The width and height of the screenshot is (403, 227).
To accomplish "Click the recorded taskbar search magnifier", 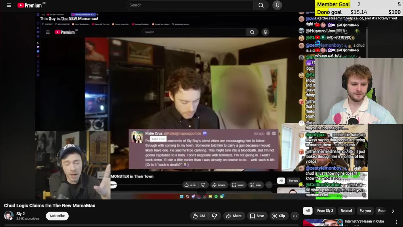I will (187, 196).
